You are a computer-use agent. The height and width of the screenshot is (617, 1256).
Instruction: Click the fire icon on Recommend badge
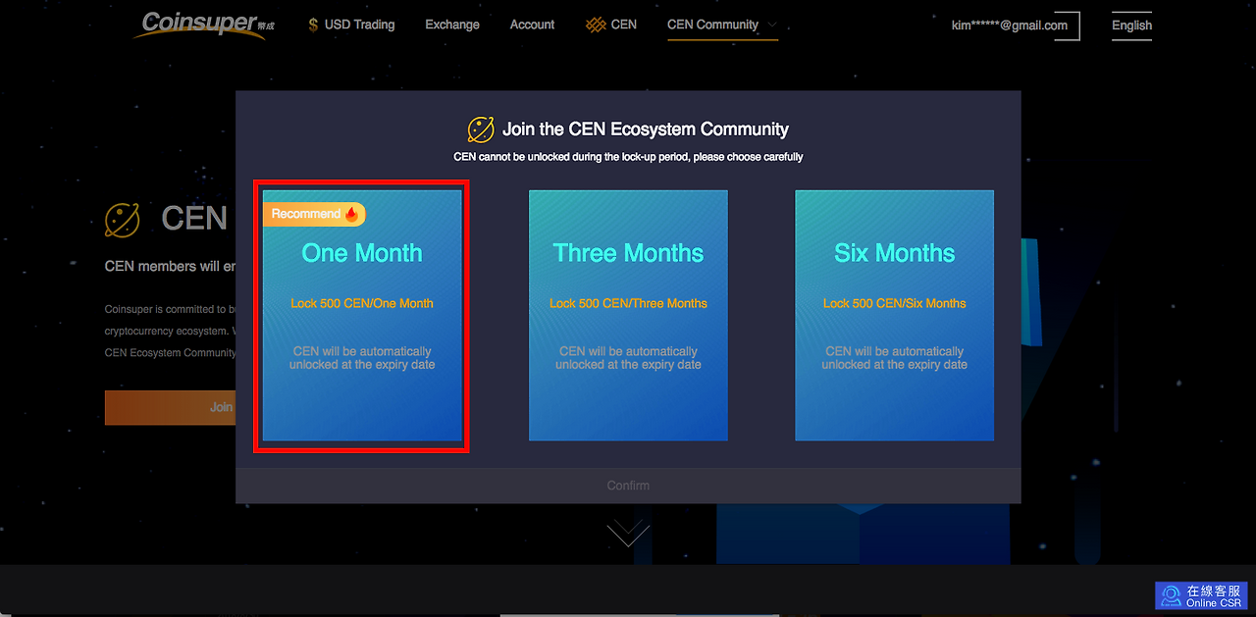[x=352, y=214]
